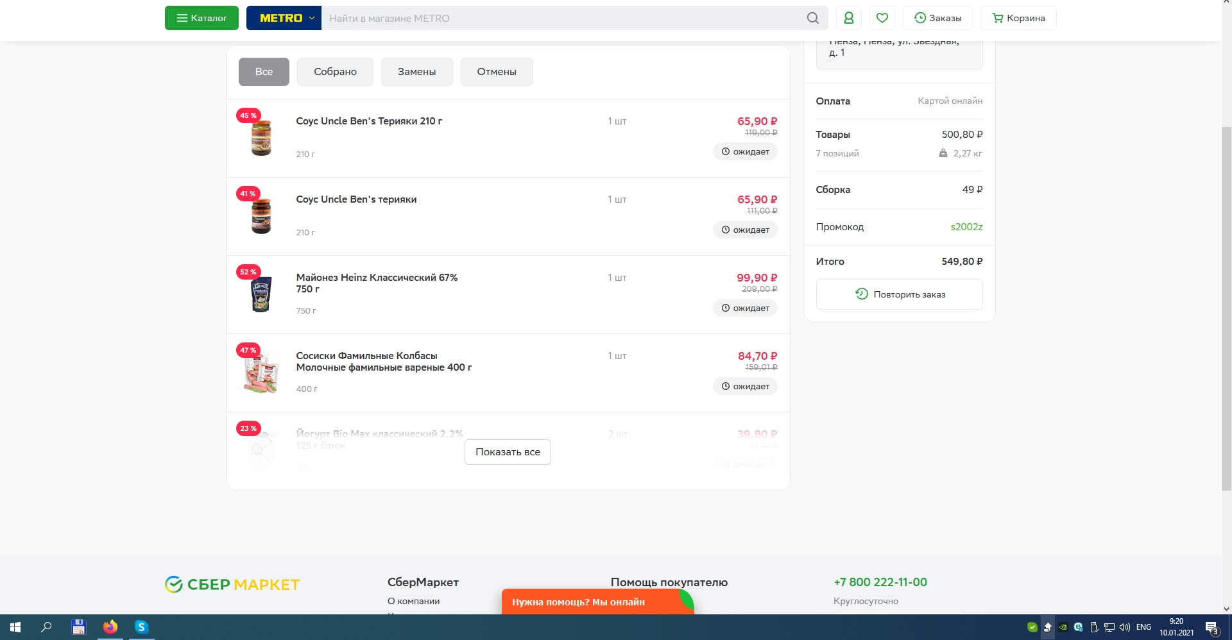Call the +7 800 222-11-00 phone link

click(880, 582)
